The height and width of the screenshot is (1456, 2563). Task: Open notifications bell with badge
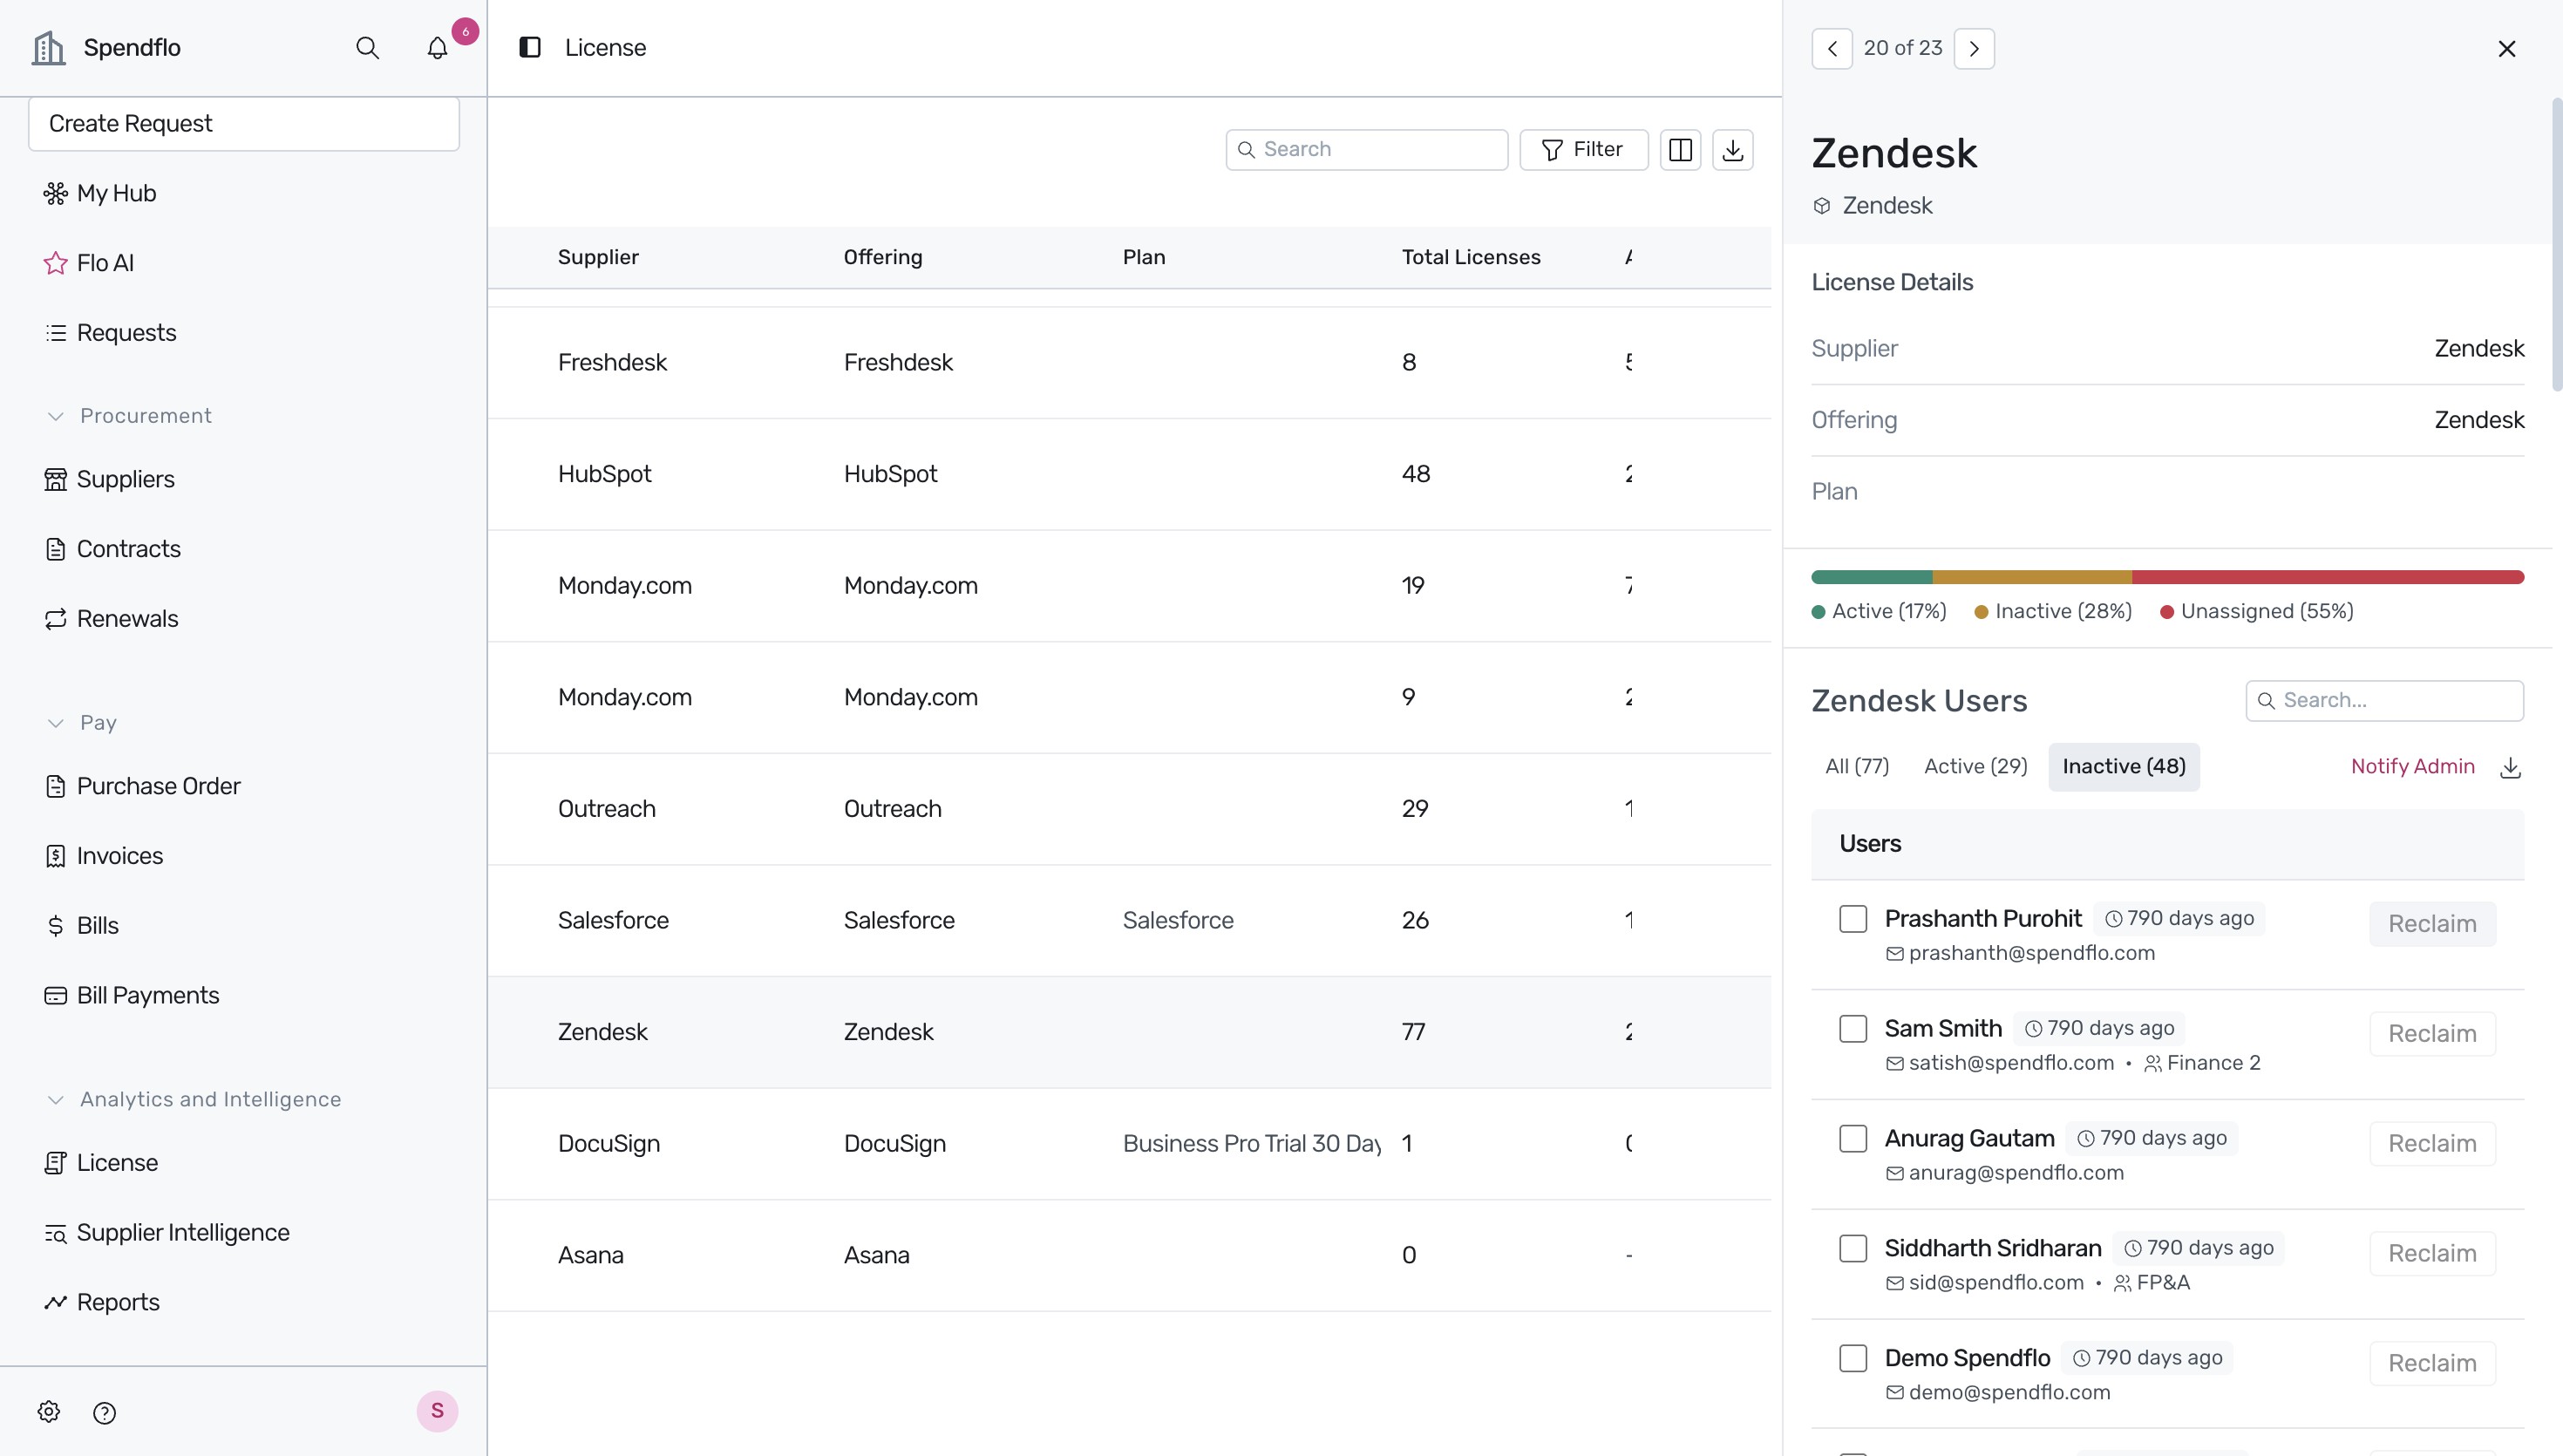[x=438, y=48]
